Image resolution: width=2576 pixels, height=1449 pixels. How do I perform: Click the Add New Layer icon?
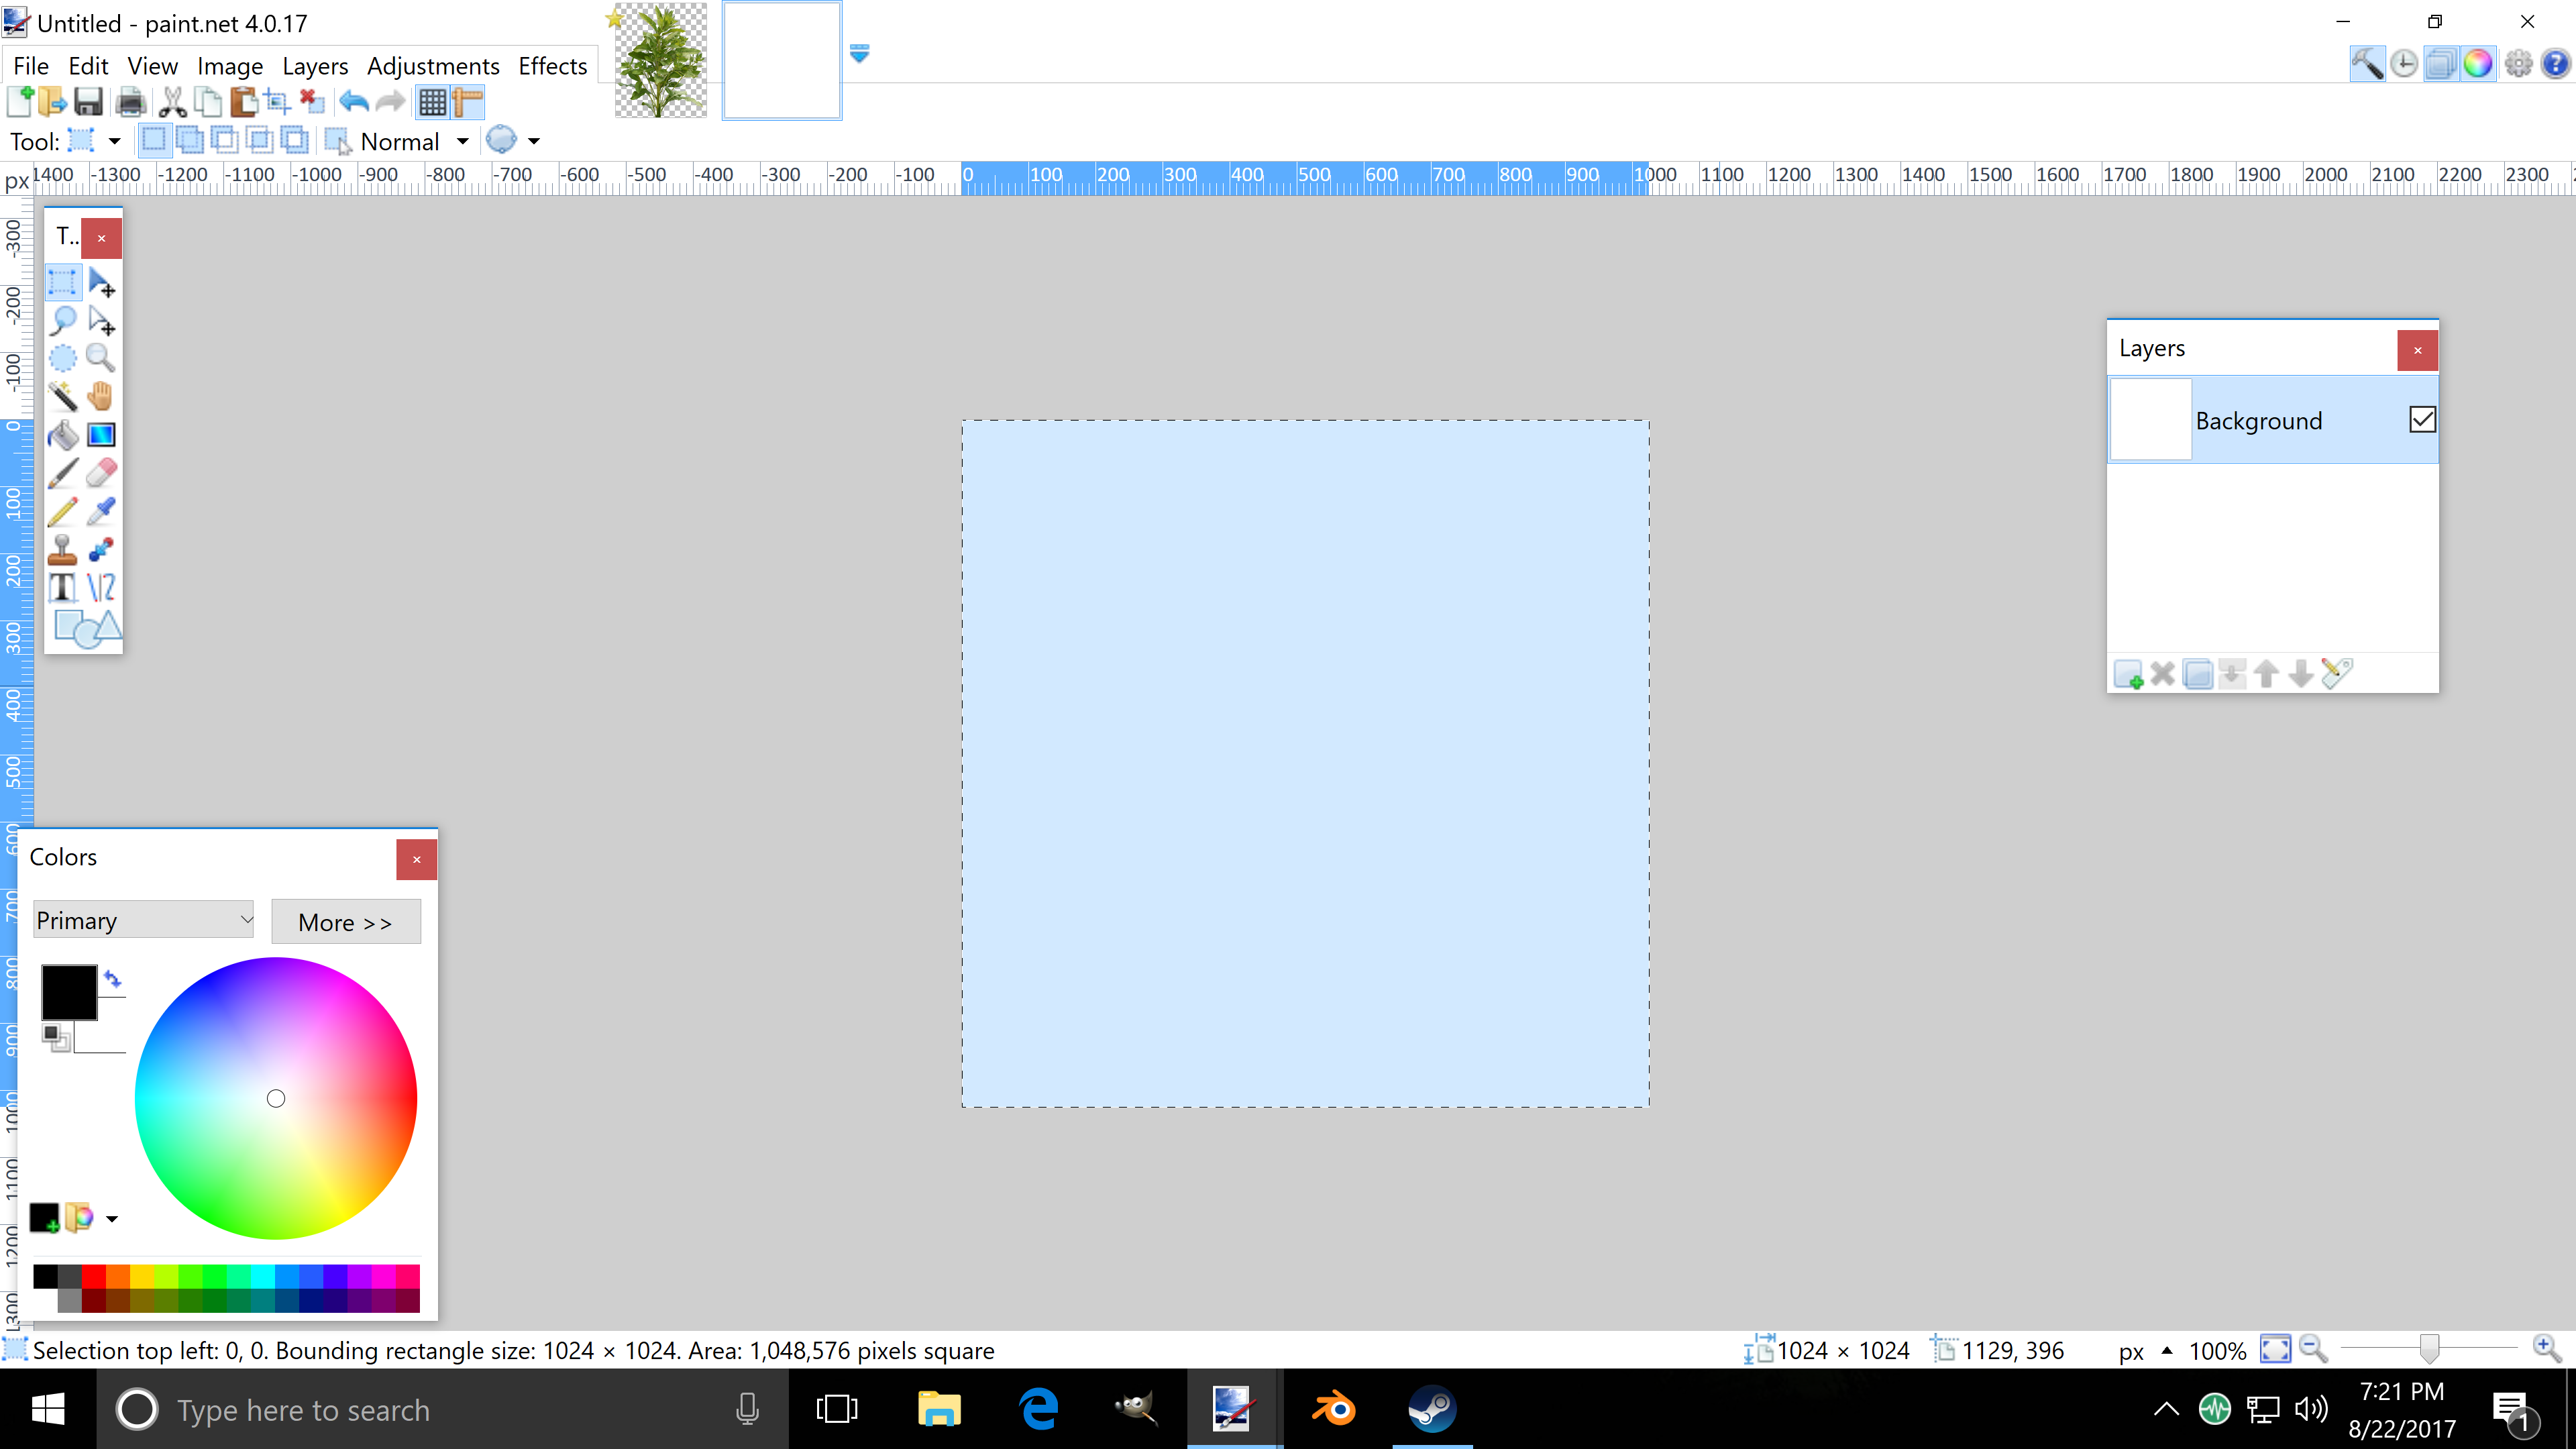[x=2127, y=674]
